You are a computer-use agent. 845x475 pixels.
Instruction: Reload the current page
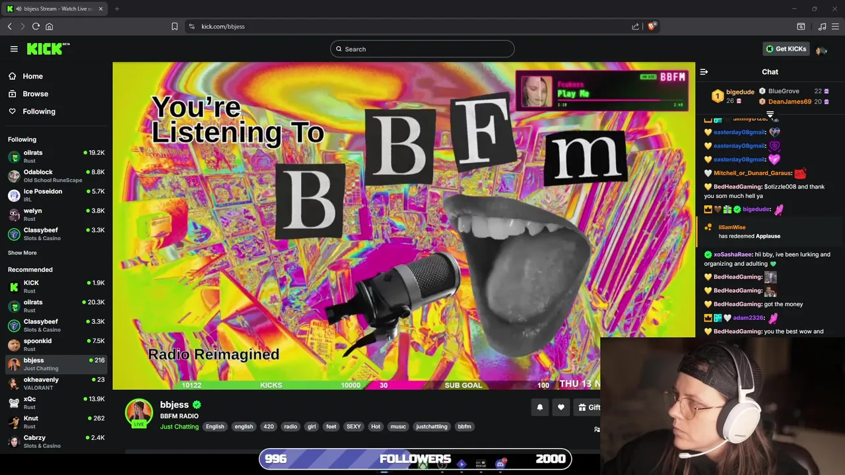(x=36, y=26)
